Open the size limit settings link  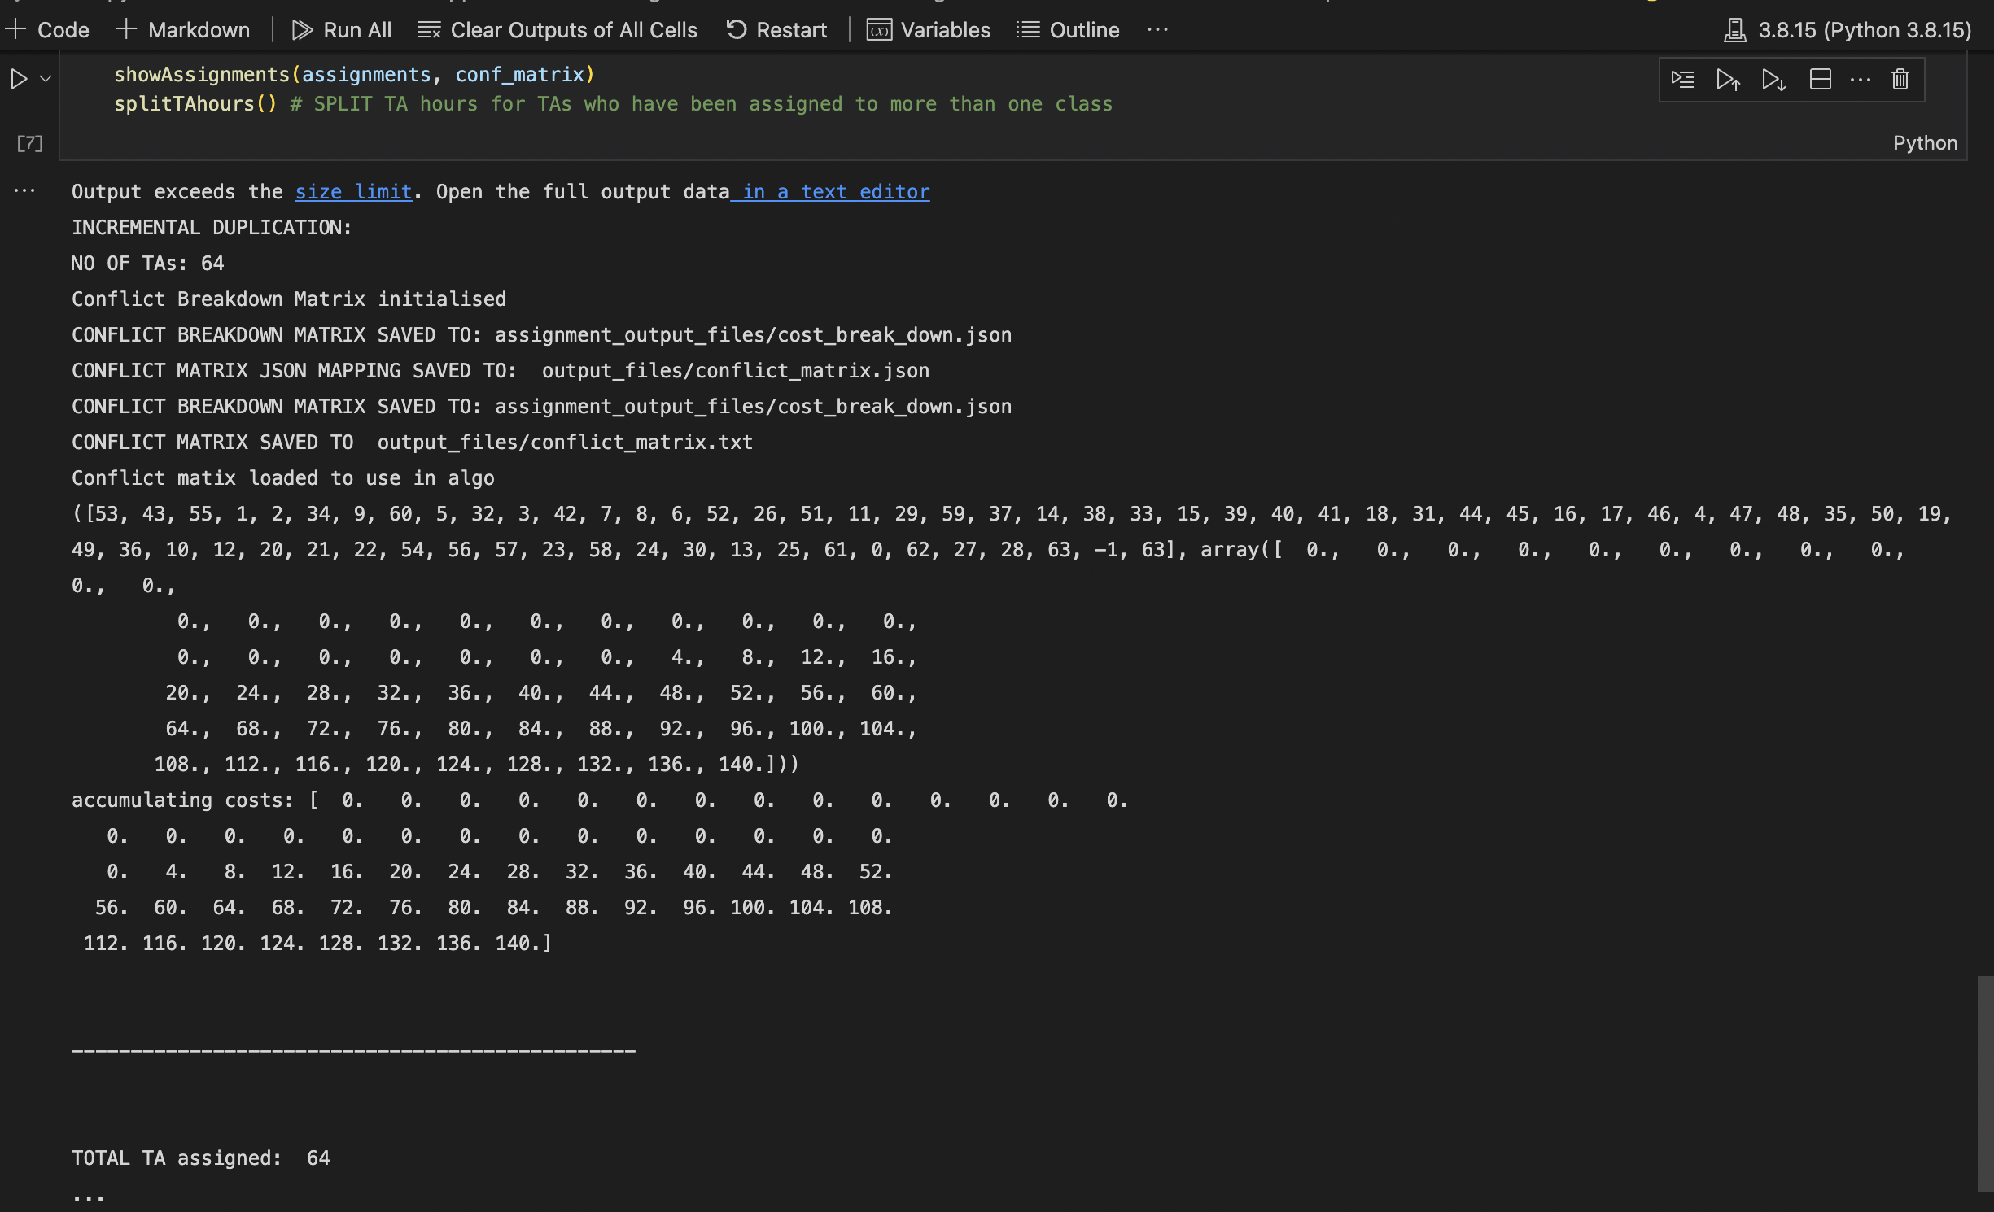tap(353, 192)
